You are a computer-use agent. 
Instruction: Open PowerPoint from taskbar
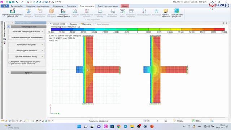click(152, 126)
